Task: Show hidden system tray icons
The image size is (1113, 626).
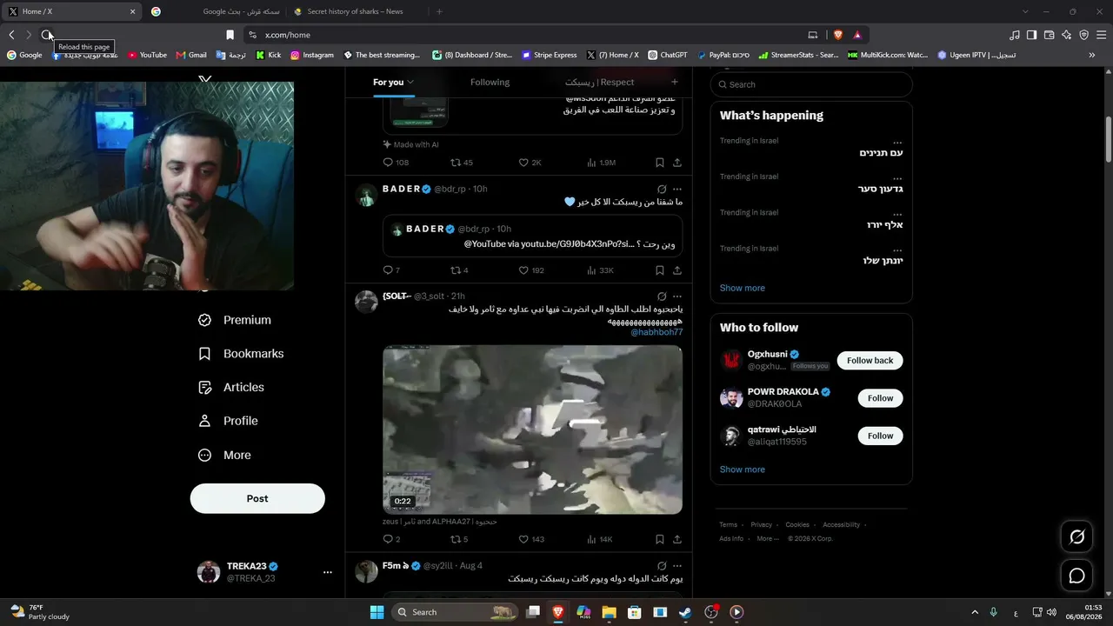Action: 974,612
